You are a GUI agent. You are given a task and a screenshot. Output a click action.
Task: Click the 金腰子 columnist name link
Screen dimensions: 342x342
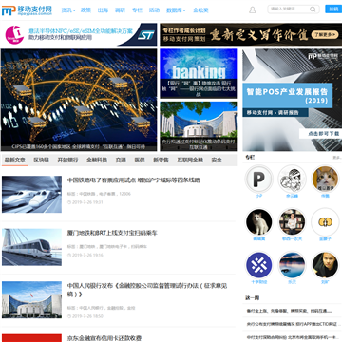coord(325,239)
